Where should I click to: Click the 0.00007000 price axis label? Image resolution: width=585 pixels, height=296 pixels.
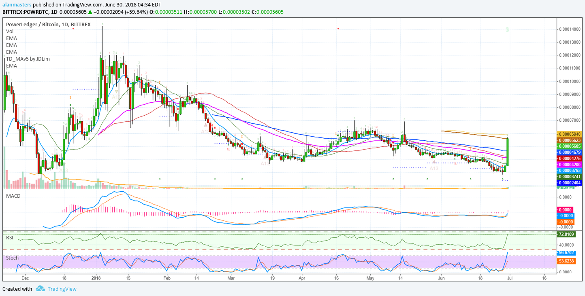coord(570,121)
